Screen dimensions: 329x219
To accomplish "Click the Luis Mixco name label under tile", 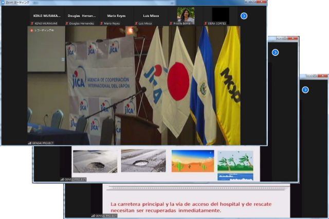I will 145,24.
